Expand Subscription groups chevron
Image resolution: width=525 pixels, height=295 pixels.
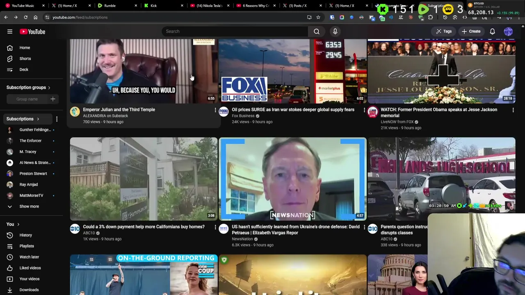[x=49, y=88]
